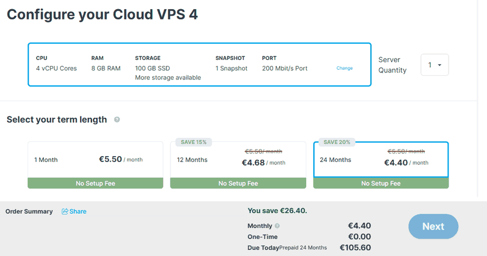Screen dimensions: 487x256
Task: Click the €4.68 / month price
Action: [264, 163]
